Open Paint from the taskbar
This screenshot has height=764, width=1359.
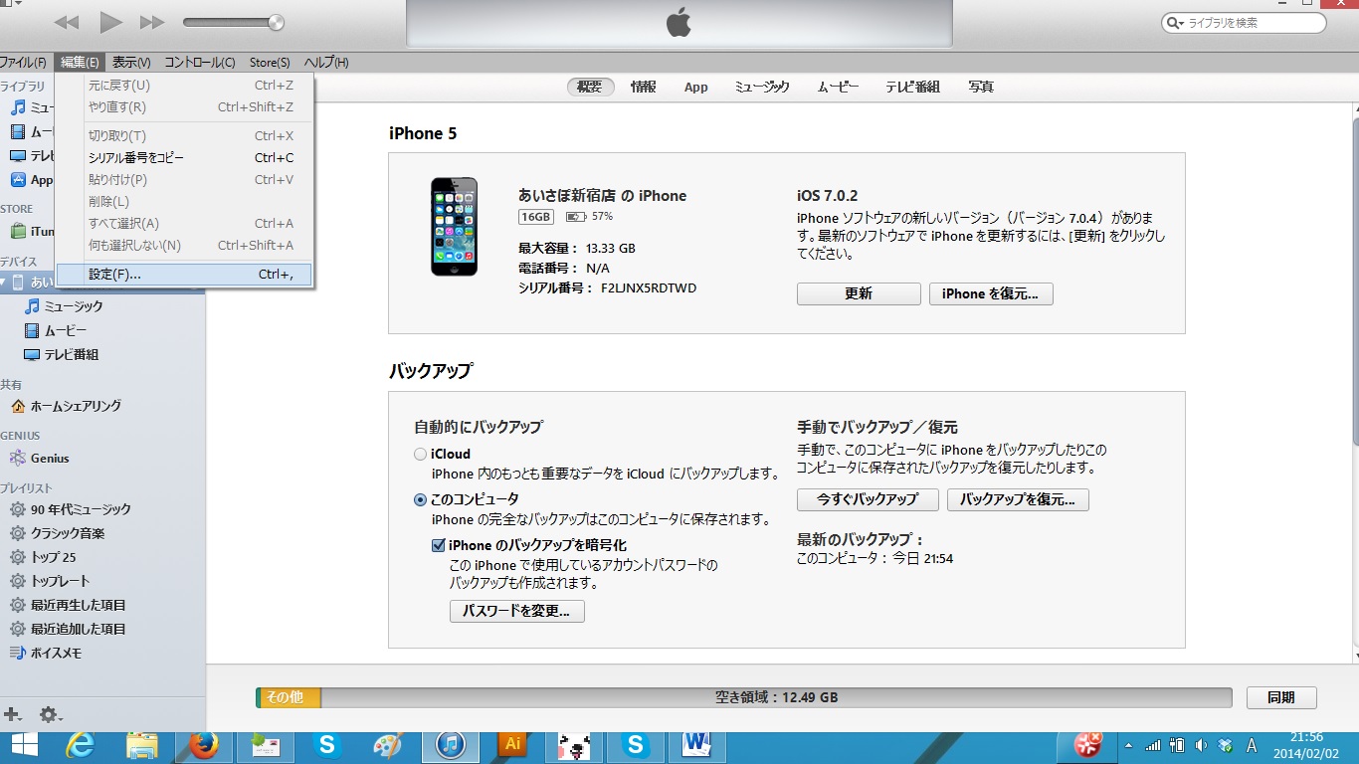tap(389, 744)
